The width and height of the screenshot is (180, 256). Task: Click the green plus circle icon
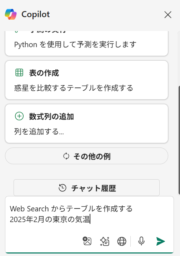point(19,116)
